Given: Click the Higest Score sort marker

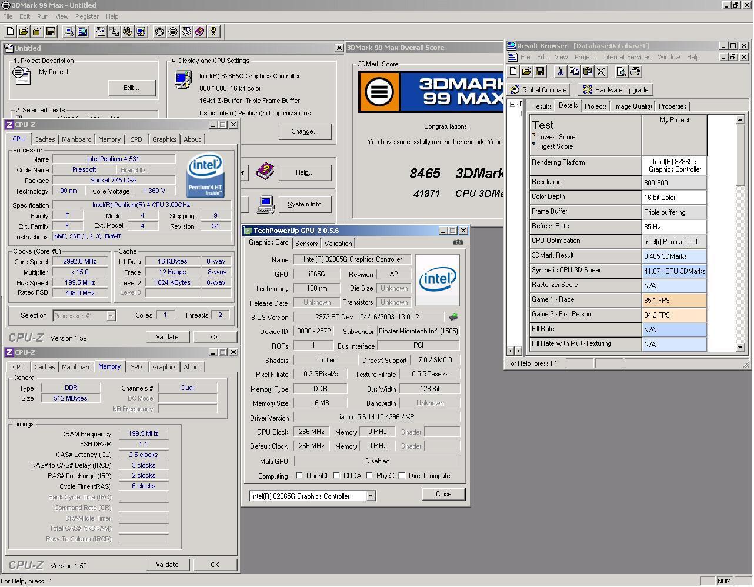Looking at the screenshot, I should (x=534, y=145).
